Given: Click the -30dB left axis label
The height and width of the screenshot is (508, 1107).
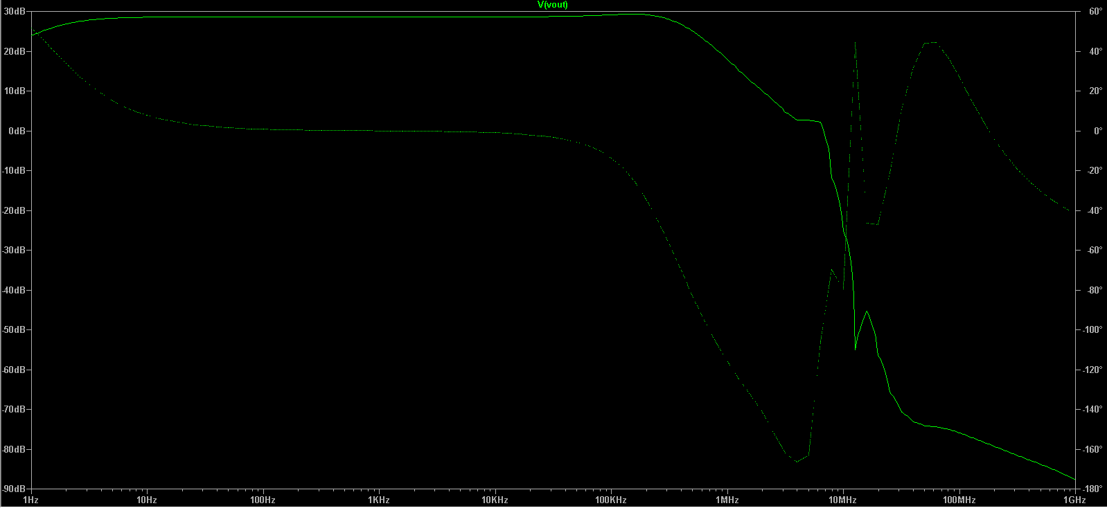Looking at the screenshot, I should pyautogui.click(x=13, y=251).
